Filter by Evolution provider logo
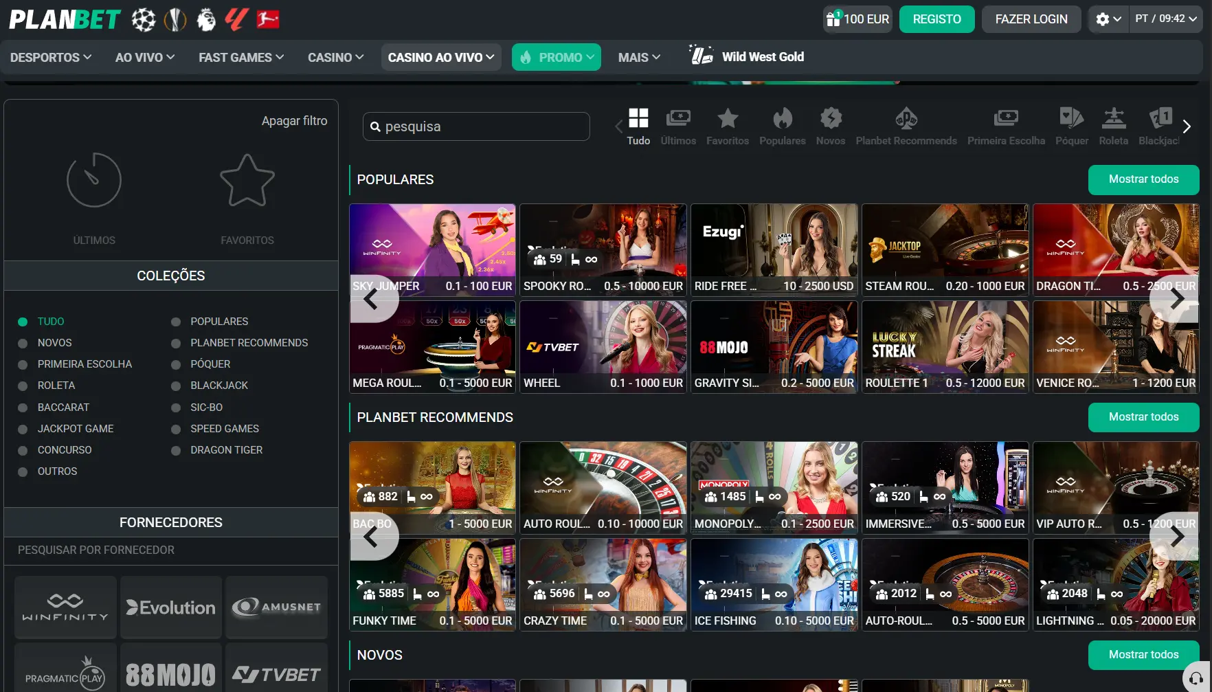Viewport: 1212px width, 692px height. [x=171, y=607]
